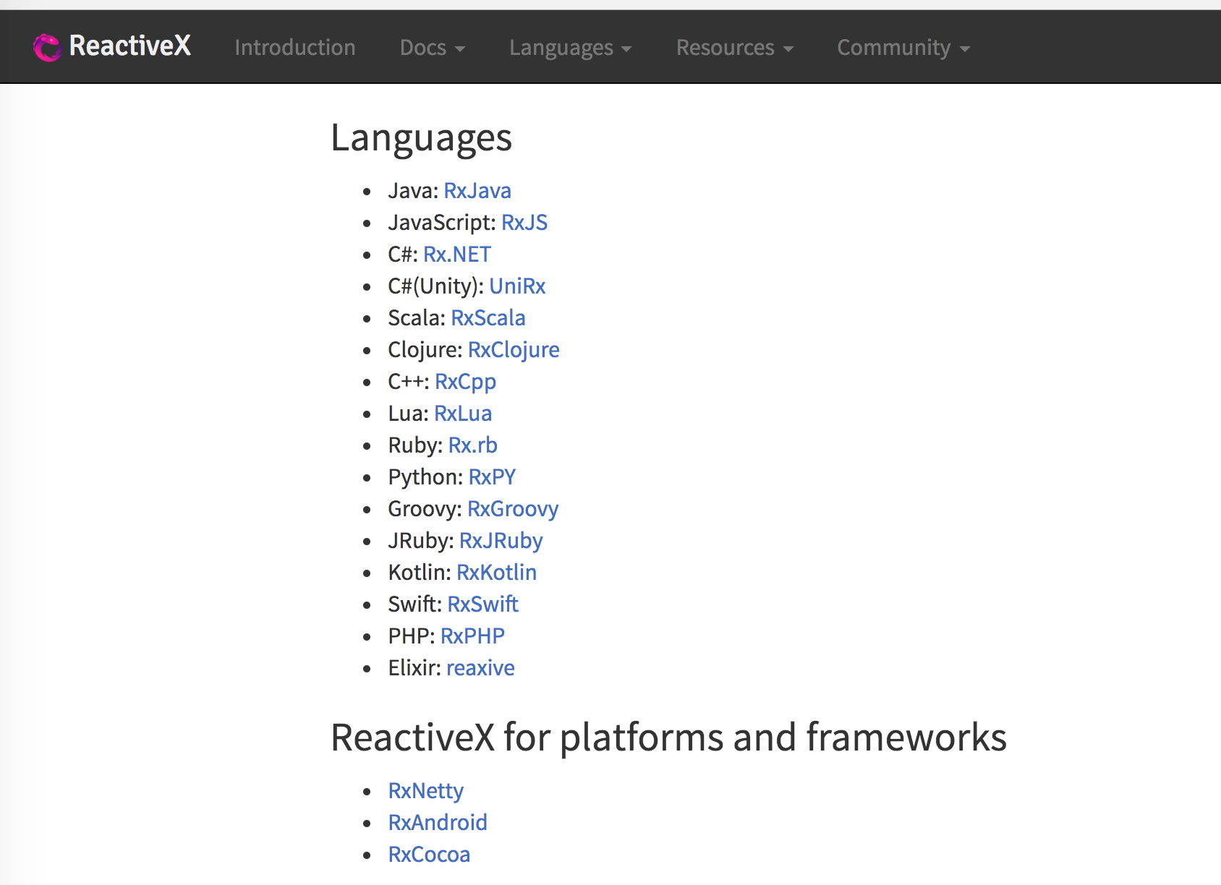Select the 'Clojure:' label text
The height and width of the screenshot is (885, 1221).
(425, 350)
